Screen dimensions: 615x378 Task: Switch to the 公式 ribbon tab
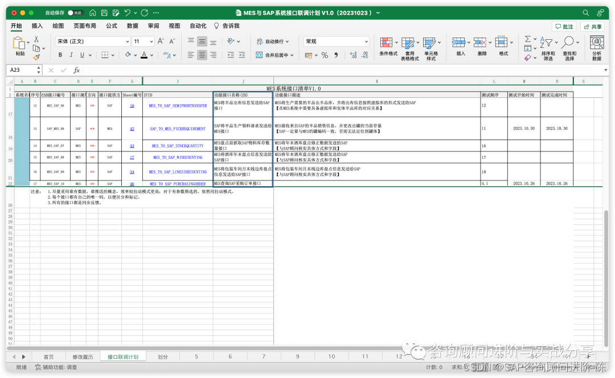112,26
